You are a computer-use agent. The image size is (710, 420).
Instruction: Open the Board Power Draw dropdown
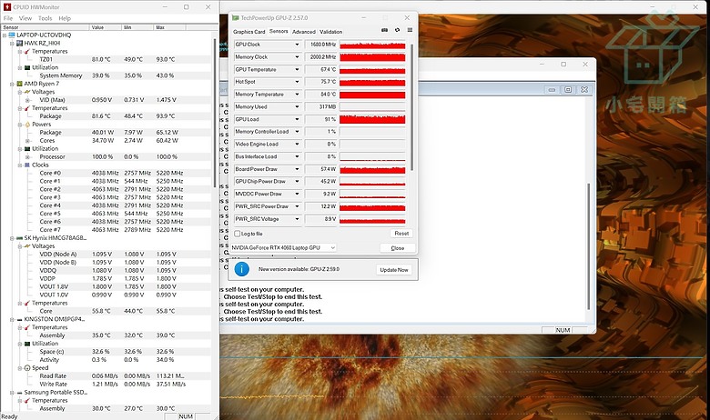[297, 169]
